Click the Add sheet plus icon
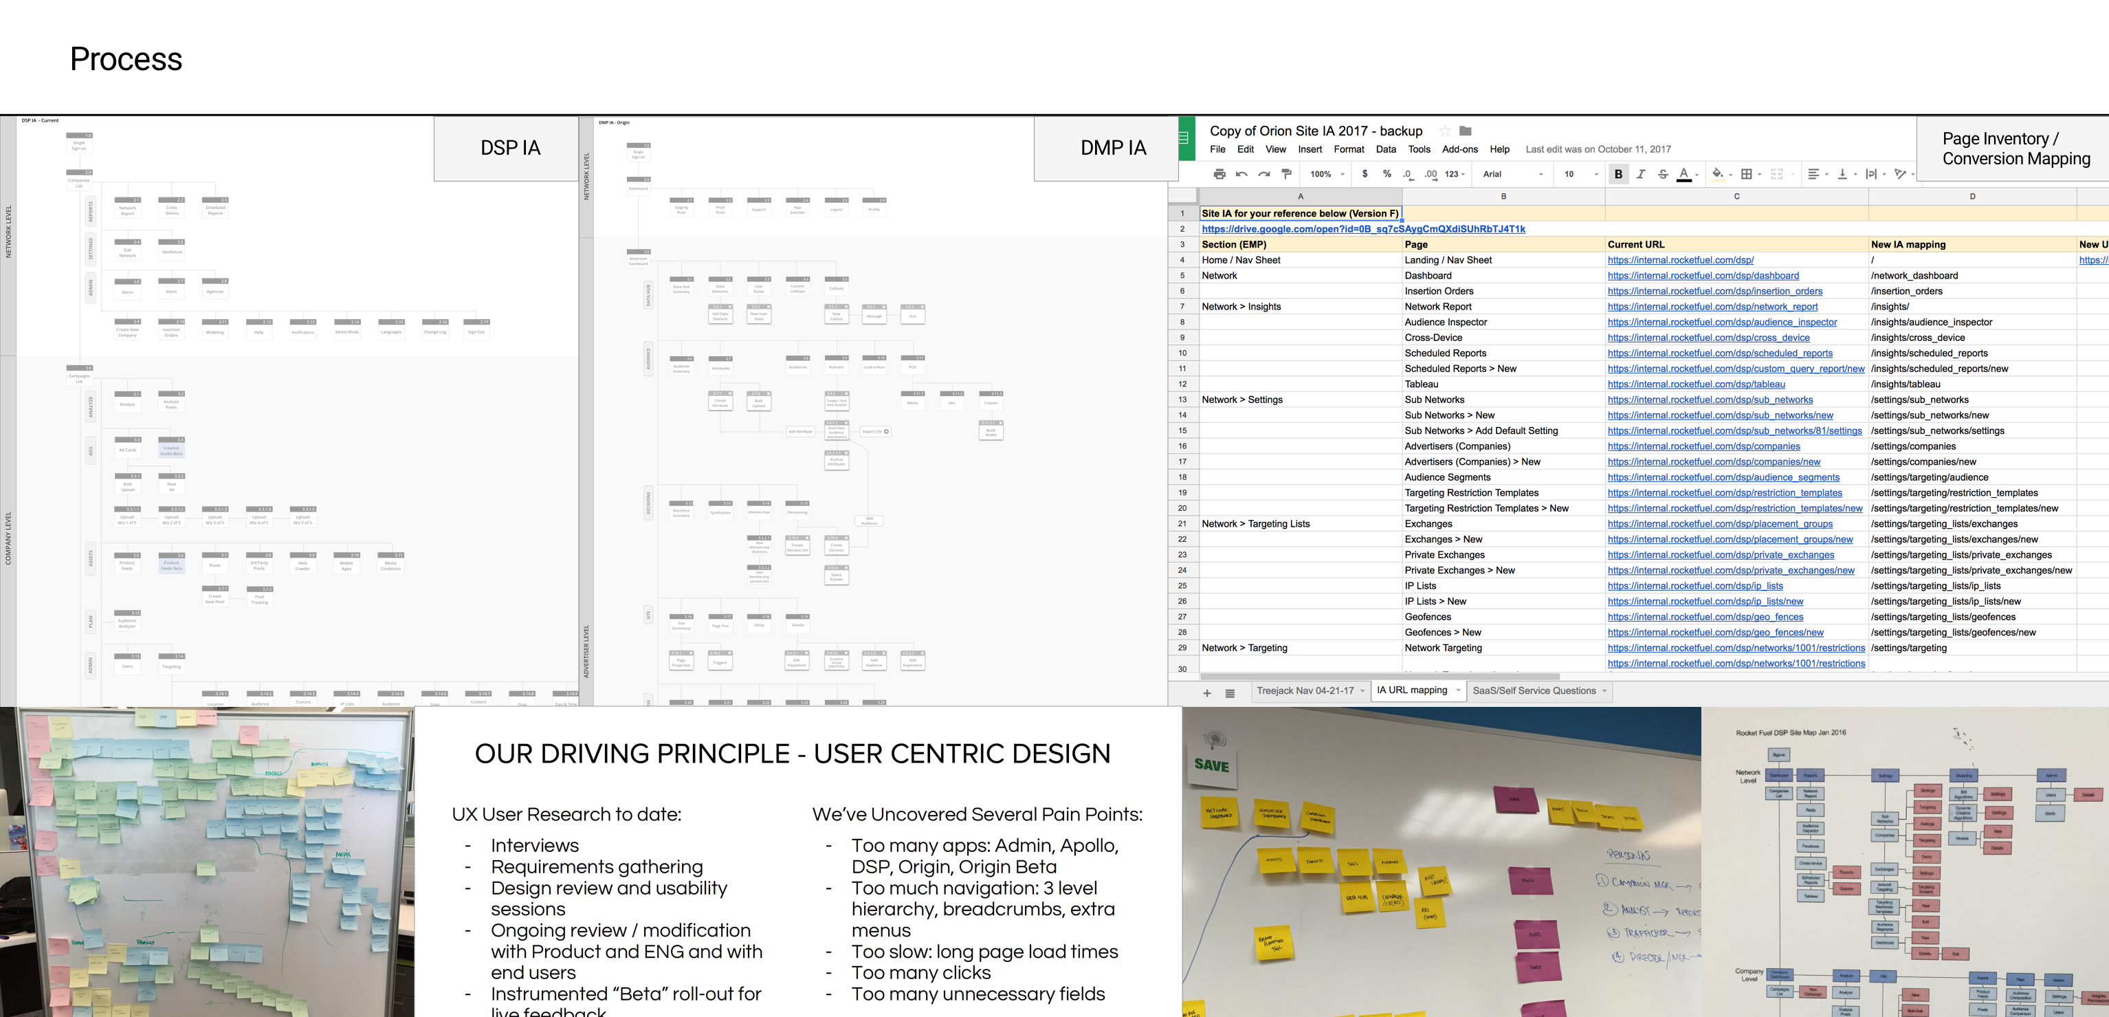 pos(1206,692)
